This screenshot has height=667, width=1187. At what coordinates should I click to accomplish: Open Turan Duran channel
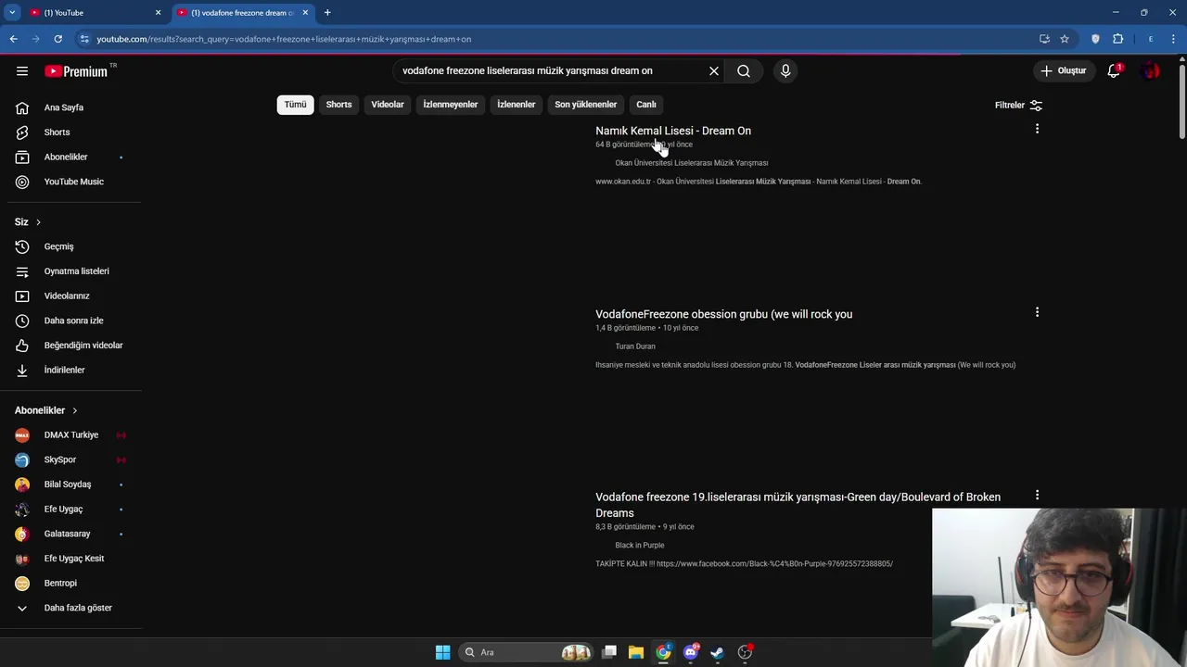(x=635, y=346)
